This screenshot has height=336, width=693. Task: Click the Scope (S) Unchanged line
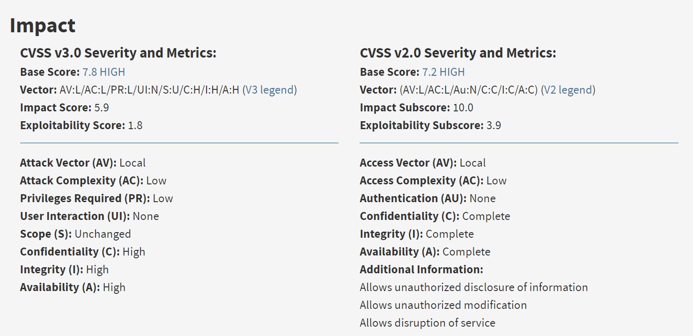click(75, 234)
